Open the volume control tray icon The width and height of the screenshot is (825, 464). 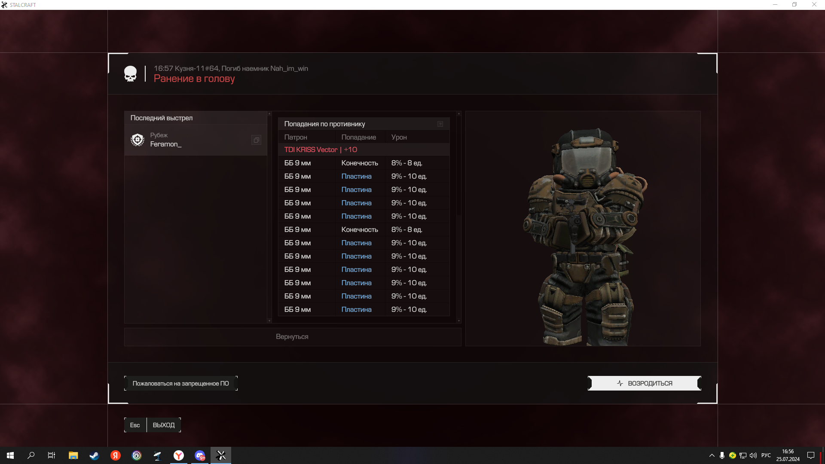pos(753,455)
